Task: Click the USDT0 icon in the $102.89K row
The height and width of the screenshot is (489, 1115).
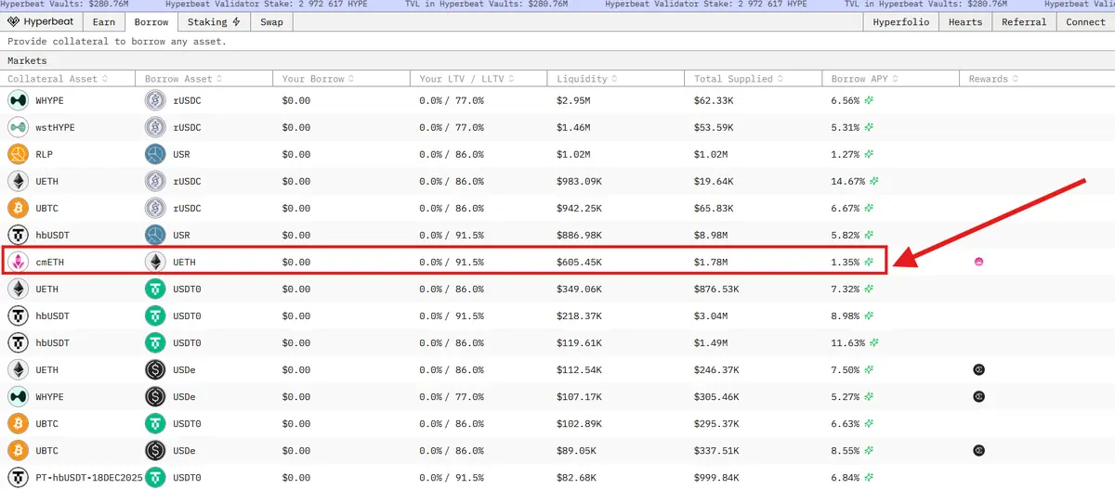Action: pos(155,424)
